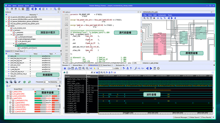Expand the x_gpio hierarchy node

(x=14, y=43)
